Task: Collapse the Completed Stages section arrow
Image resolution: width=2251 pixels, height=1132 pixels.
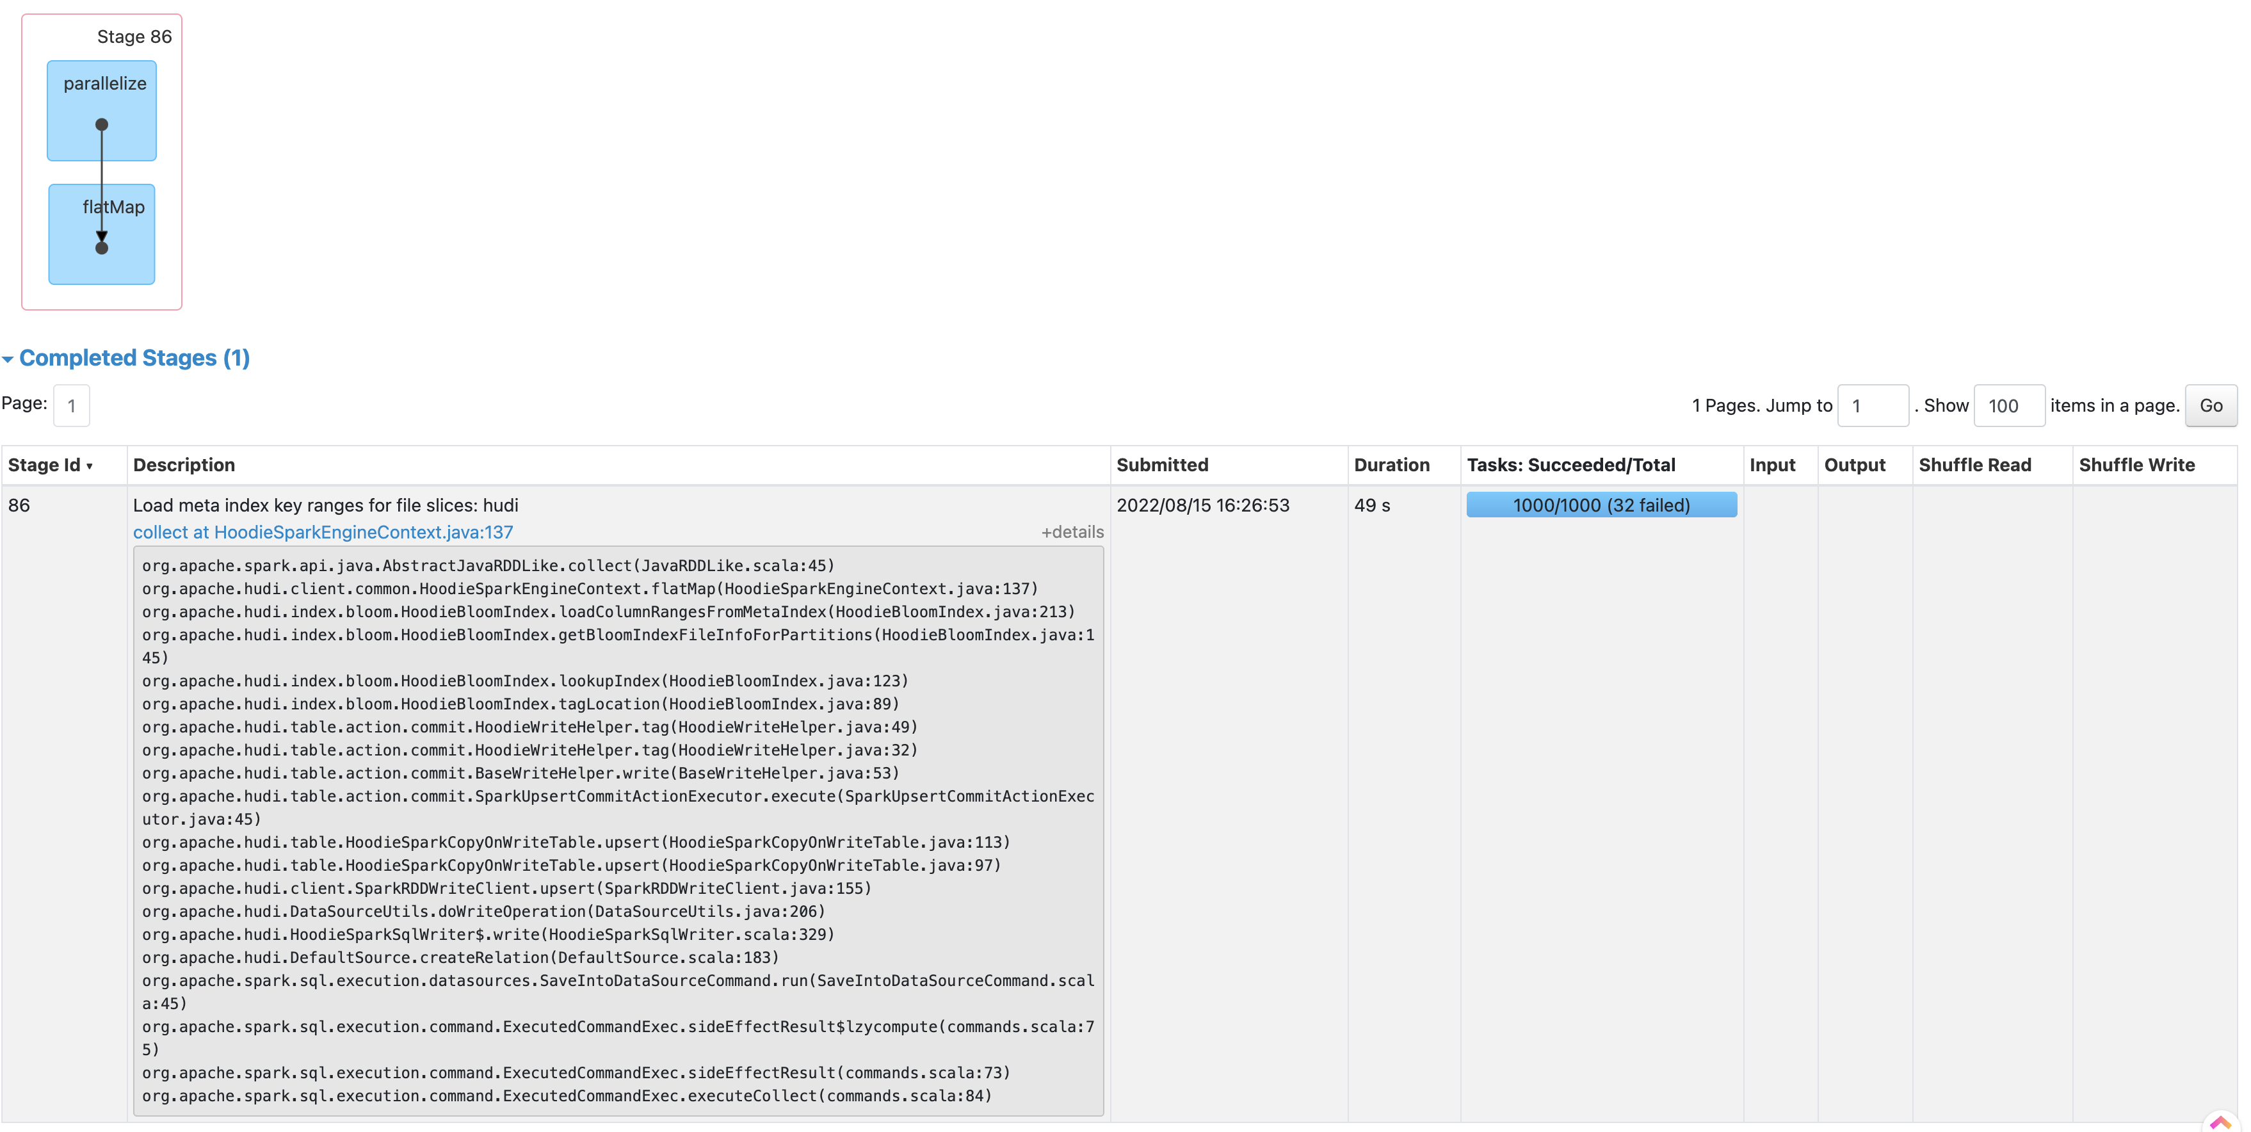Action: 8,359
